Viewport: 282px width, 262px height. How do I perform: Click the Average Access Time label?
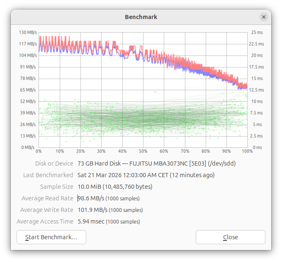[x=45, y=221]
